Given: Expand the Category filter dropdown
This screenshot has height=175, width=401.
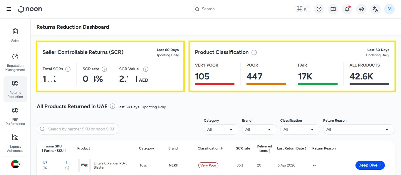Looking at the screenshot, I should [221, 129].
